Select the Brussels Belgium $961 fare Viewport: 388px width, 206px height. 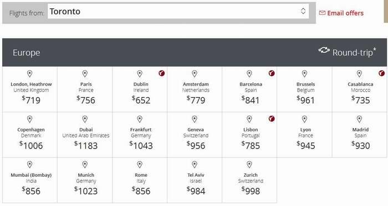click(305, 89)
